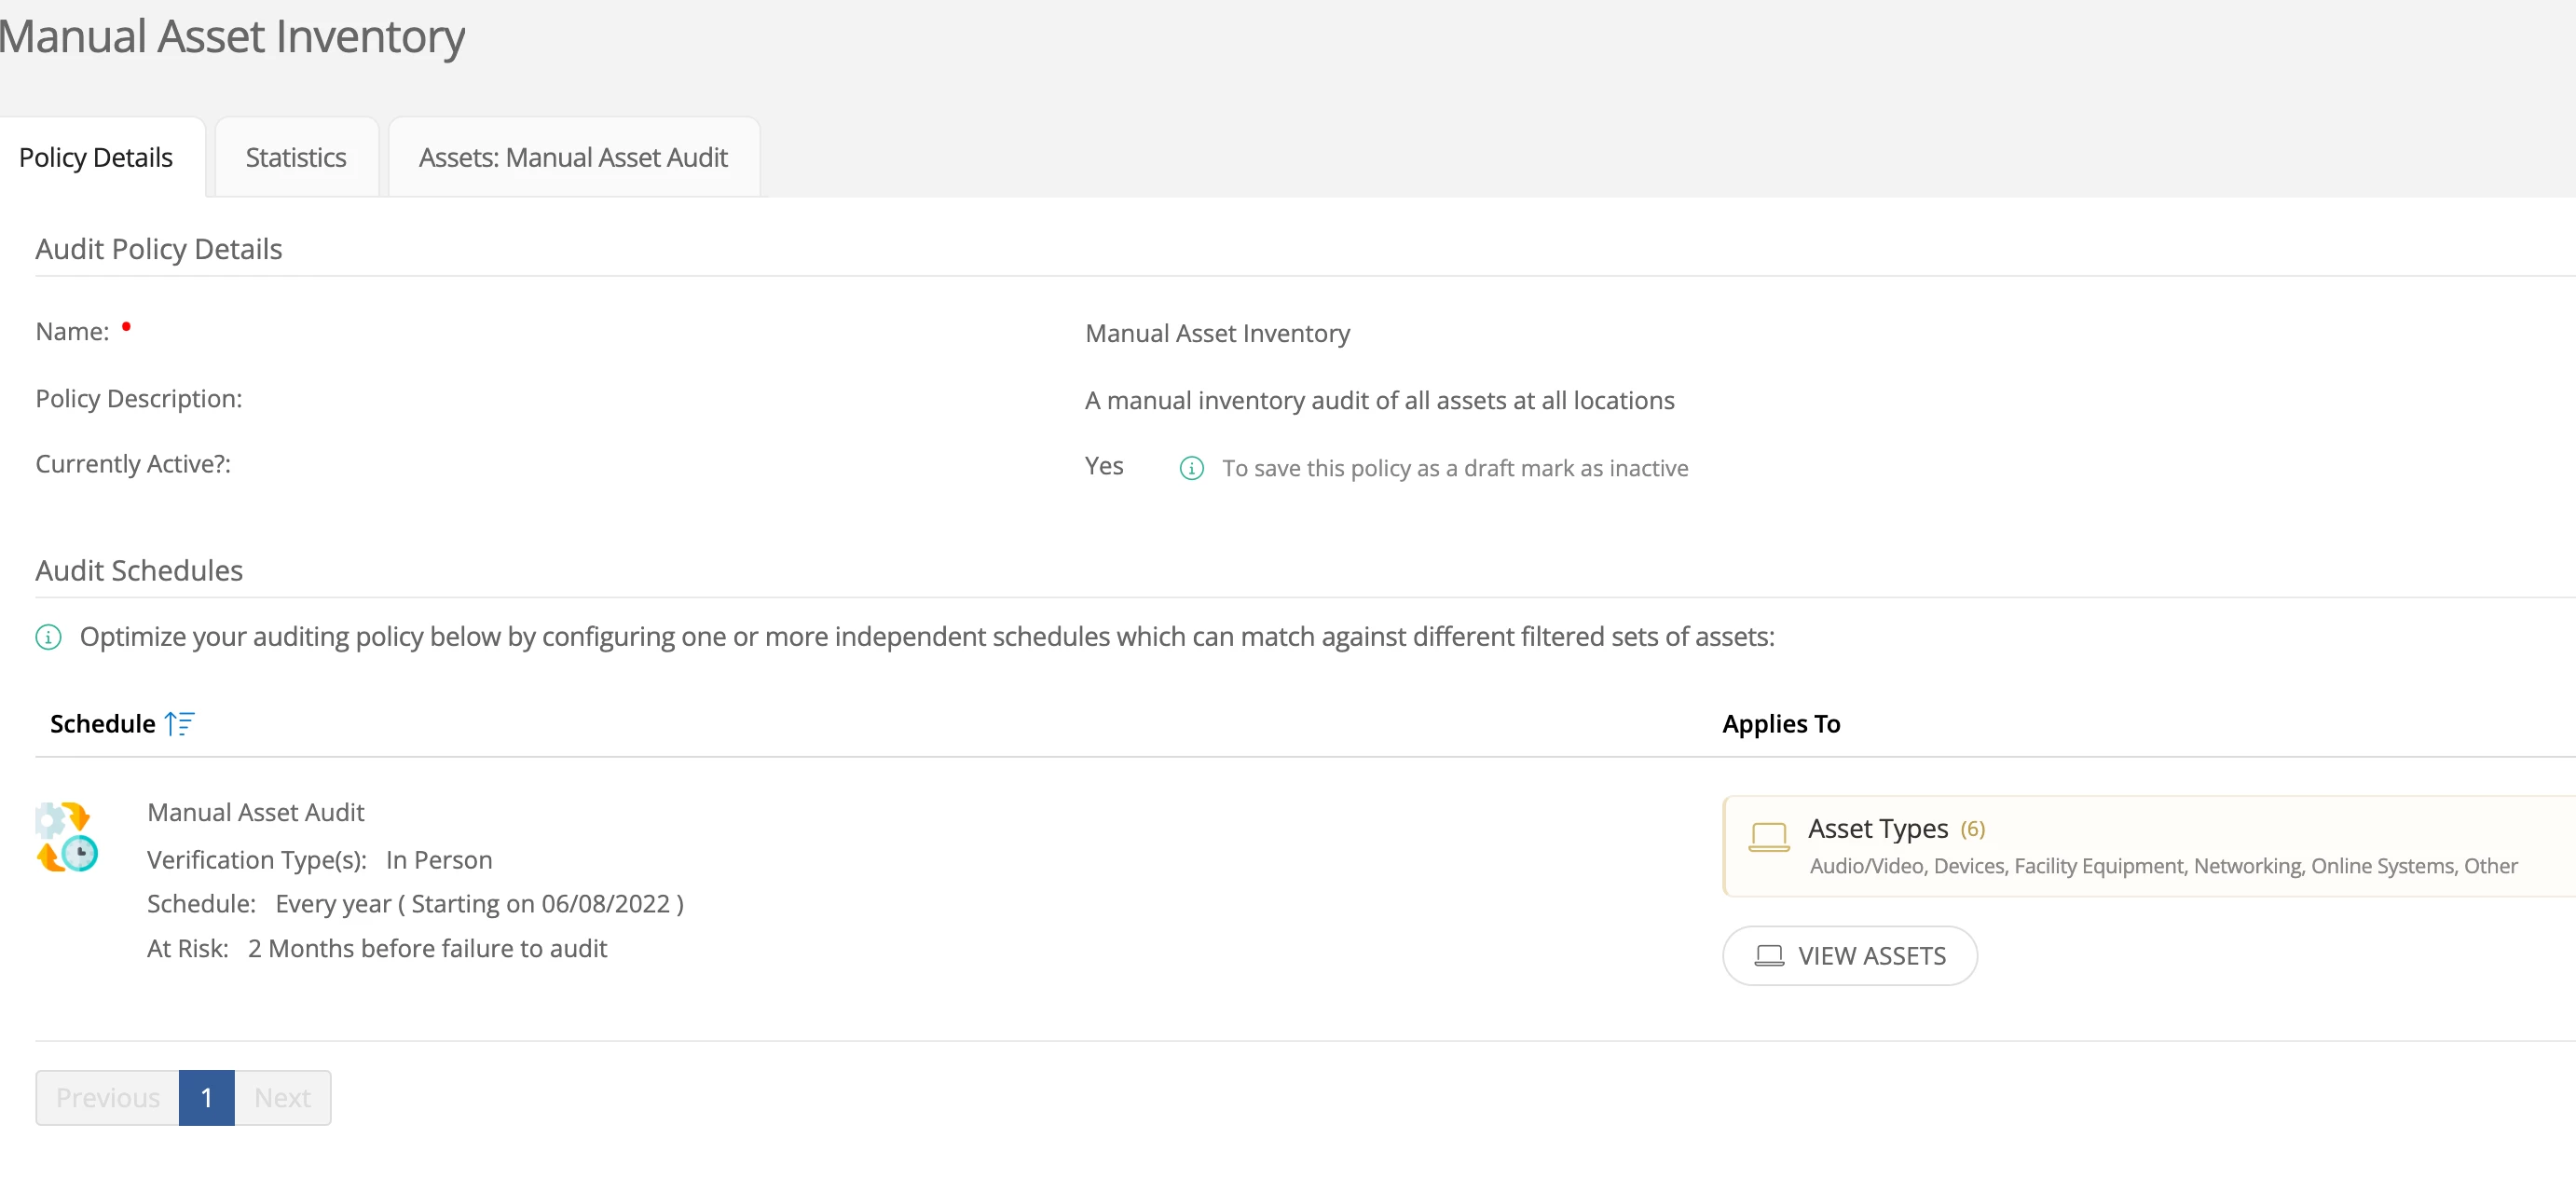This screenshot has width=2576, height=1193.
Task: Click the Currently Active Yes value
Action: tap(1103, 466)
